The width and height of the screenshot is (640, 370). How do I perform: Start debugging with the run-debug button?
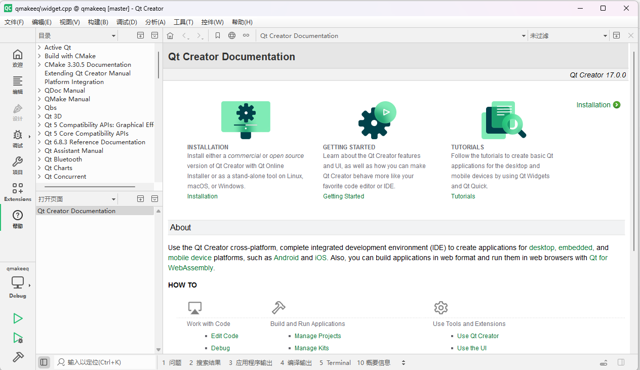click(x=18, y=338)
